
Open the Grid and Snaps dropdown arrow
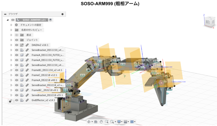(x=128, y=122)
